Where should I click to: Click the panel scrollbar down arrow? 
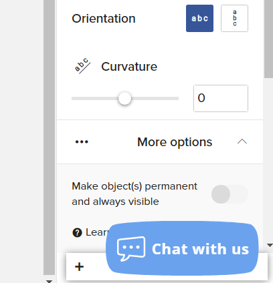270,245
